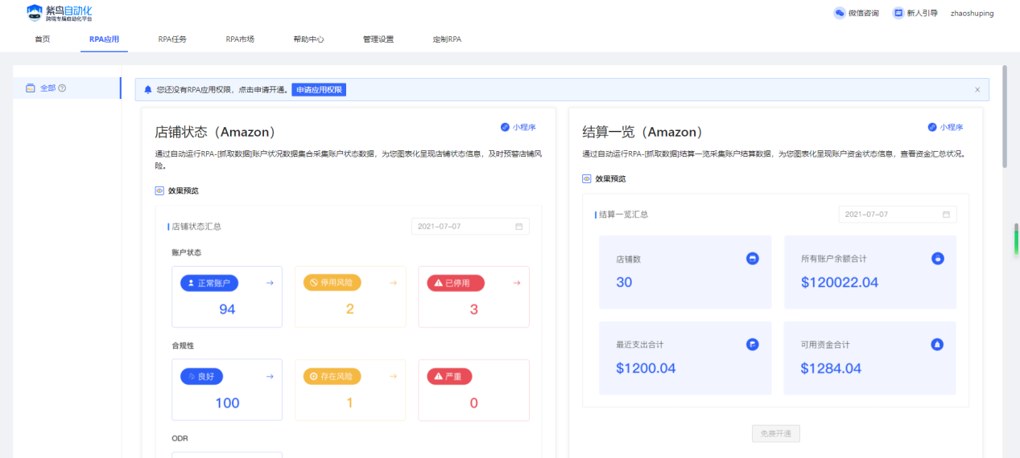Click 存在风险 badge
1020x458 pixels.
332,376
